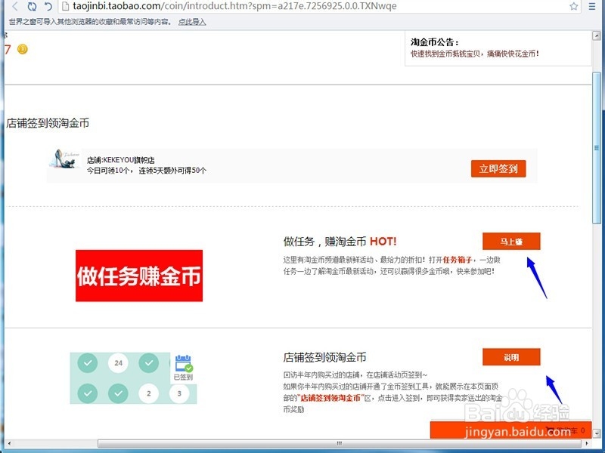This screenshot has height=453, width=605.
Task: Click the browser back arrow
Action: (x=14, y=6)
